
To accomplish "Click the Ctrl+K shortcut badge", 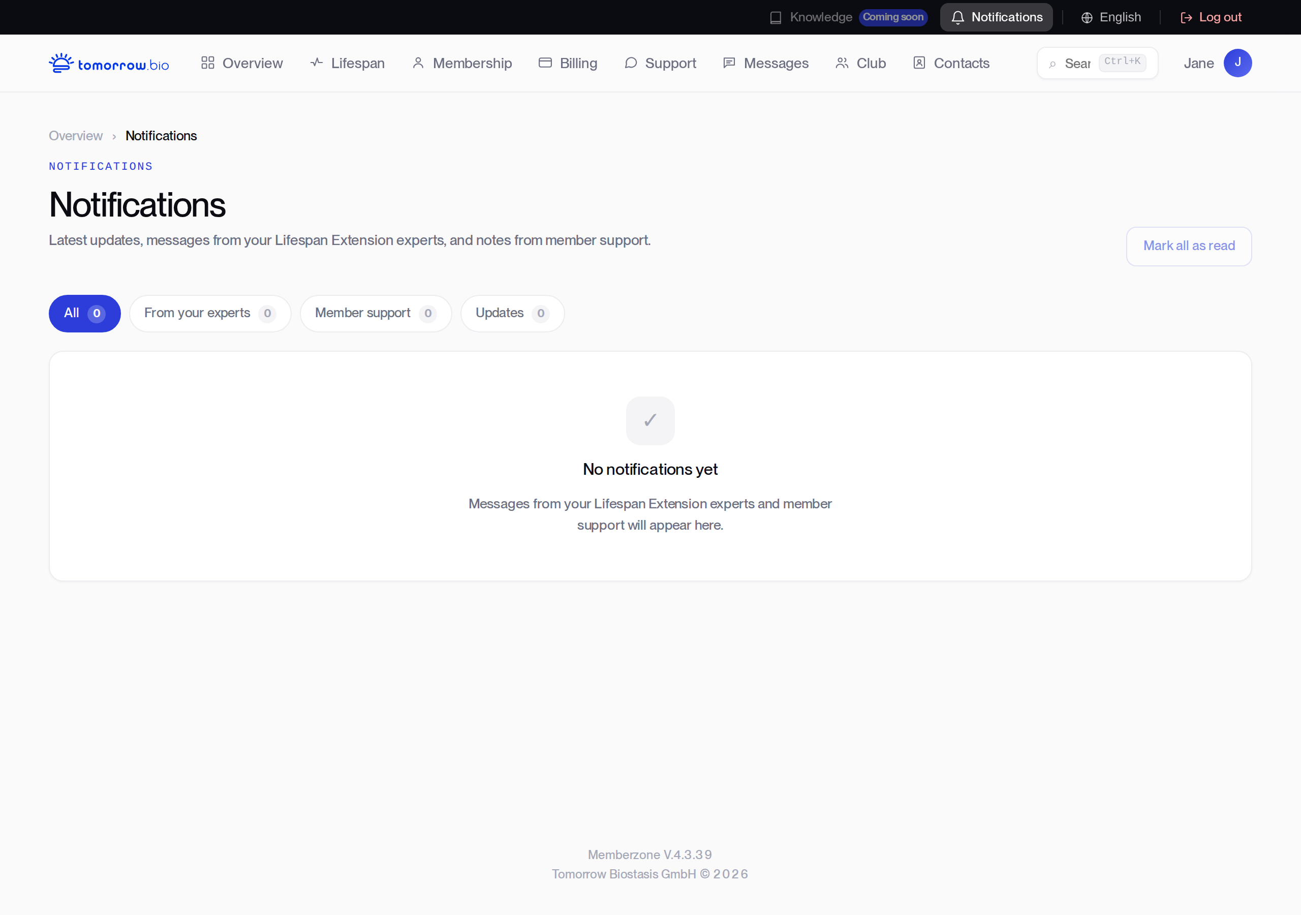I will tap(1122, 62).
